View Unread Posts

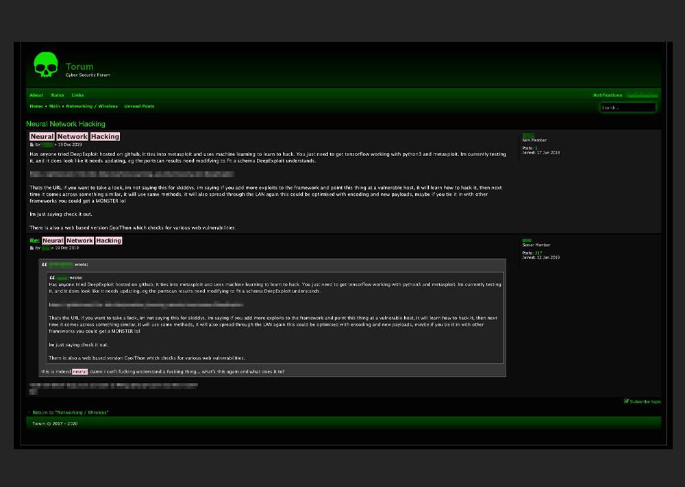[x=139, y=106]
